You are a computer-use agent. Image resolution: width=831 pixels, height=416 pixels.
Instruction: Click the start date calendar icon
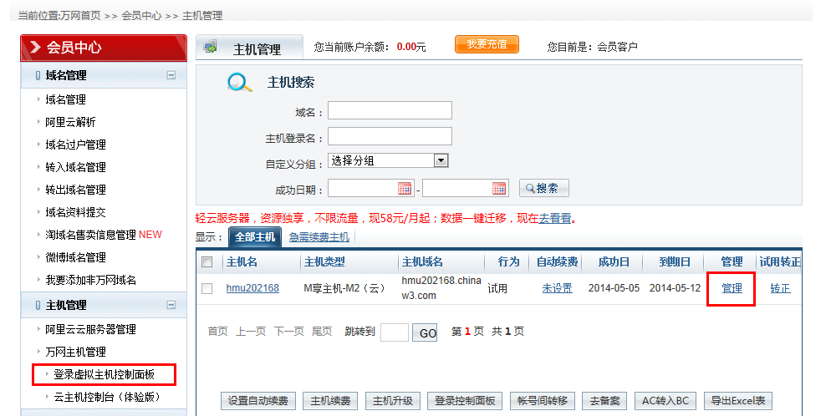[x=405, y=188]
